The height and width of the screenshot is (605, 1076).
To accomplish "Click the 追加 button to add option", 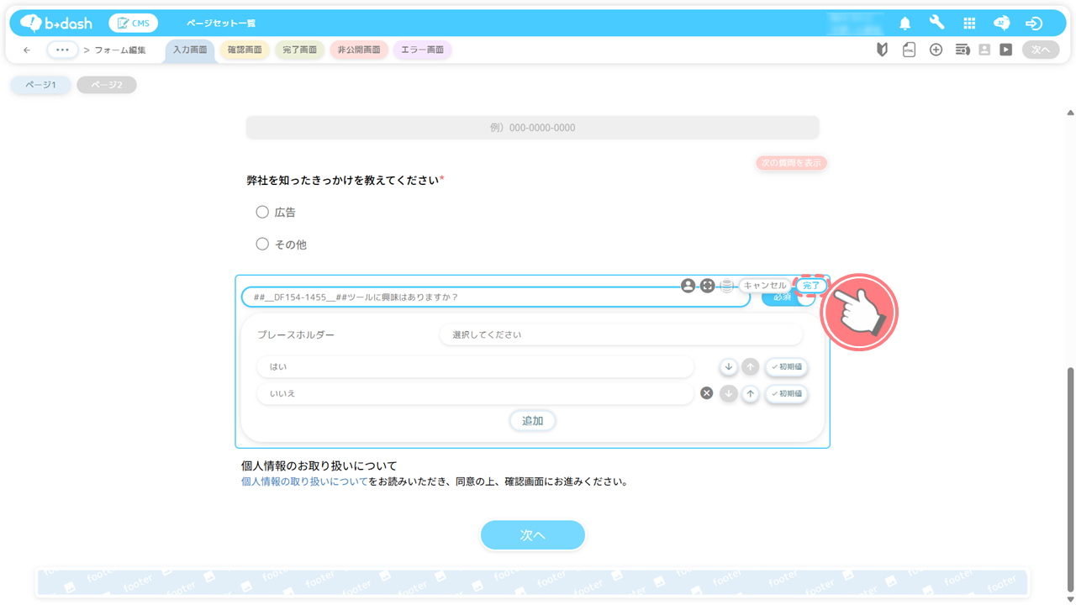I will coord(532,420).
